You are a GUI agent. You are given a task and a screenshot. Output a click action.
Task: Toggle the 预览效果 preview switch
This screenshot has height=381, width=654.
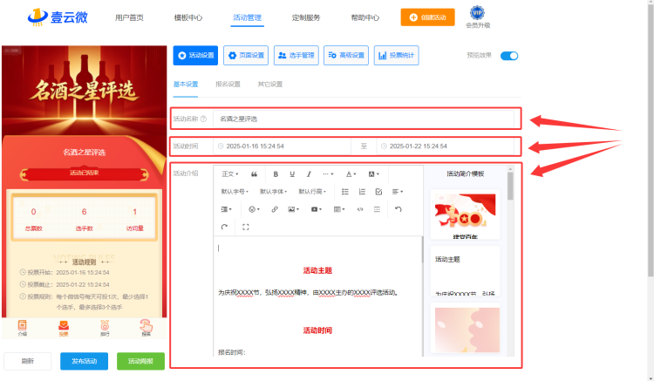(509, 56)
